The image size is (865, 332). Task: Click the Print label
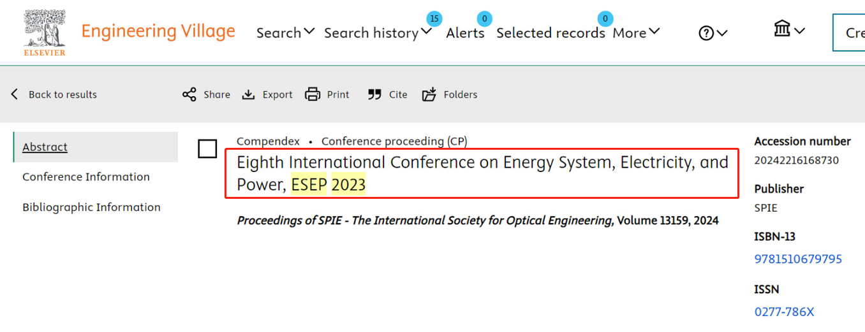pos(338,94)
